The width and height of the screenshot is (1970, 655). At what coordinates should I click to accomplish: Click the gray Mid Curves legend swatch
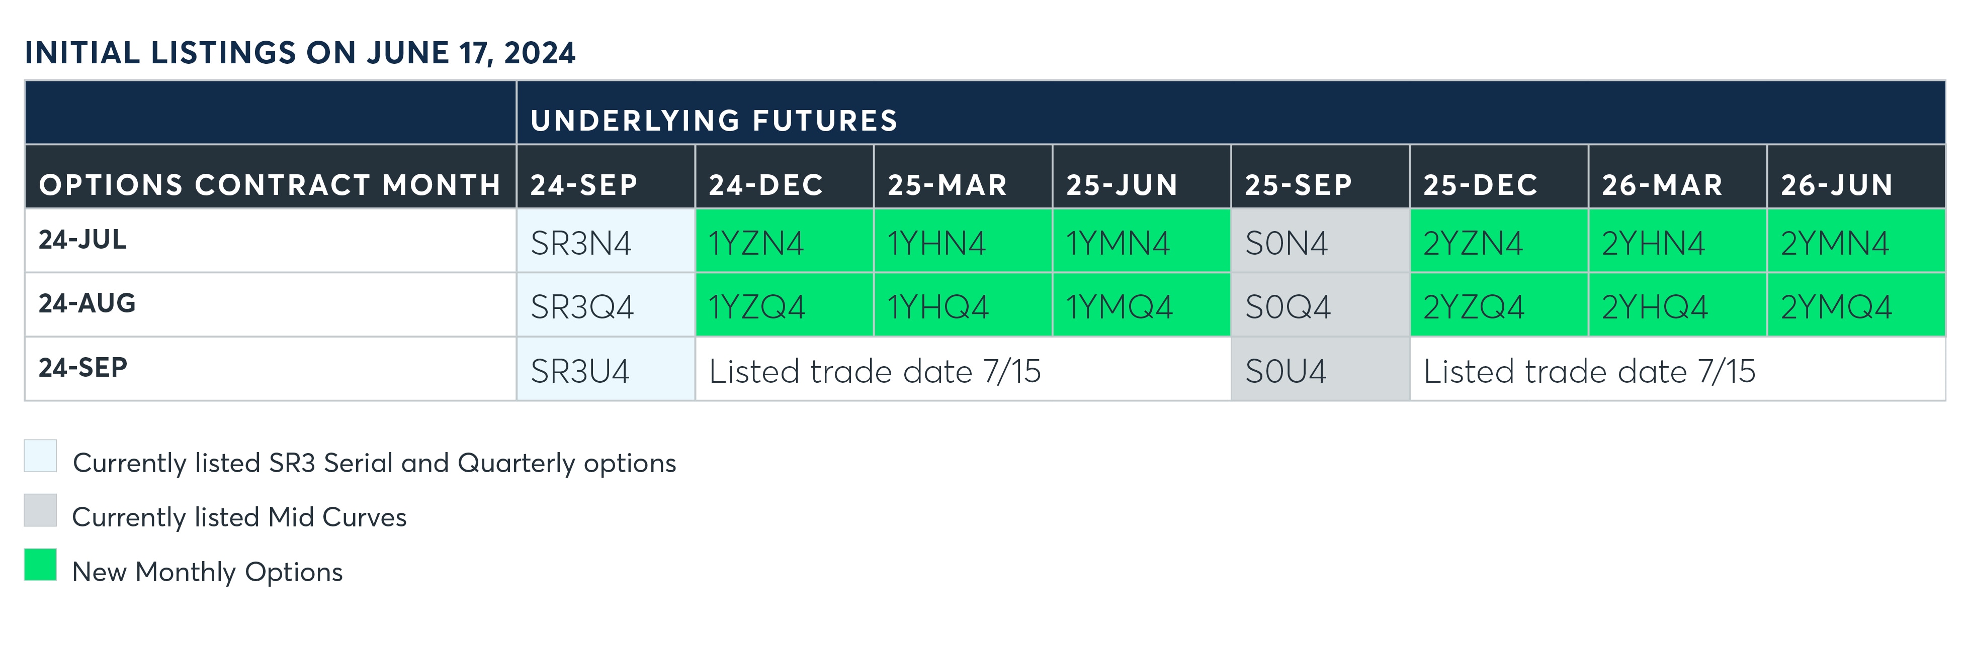point(41,510)
